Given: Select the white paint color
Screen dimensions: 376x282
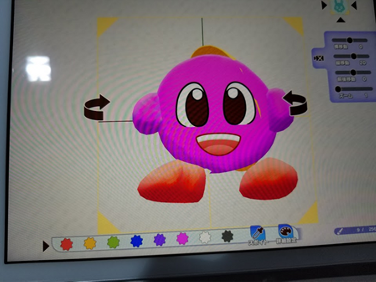Looking at the screenshot, I should pyautogui.click(x=205, y=237).
